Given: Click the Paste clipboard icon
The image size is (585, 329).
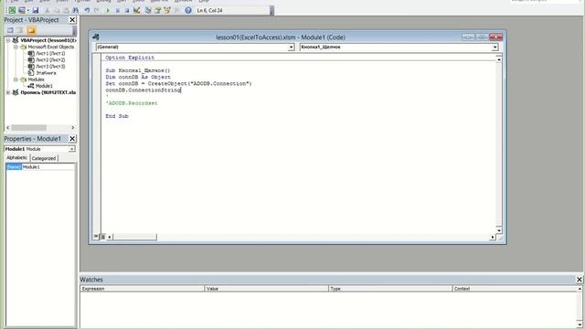Looking at the screenshot, I should point(66,10).
